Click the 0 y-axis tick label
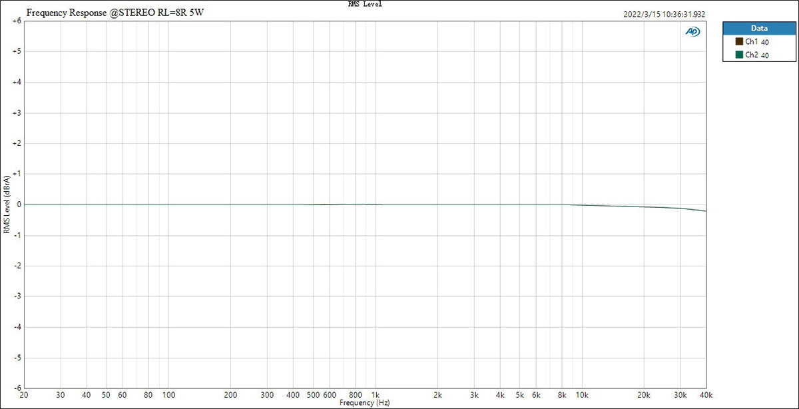This screenshot has width=799, height=409. point(19,204)
